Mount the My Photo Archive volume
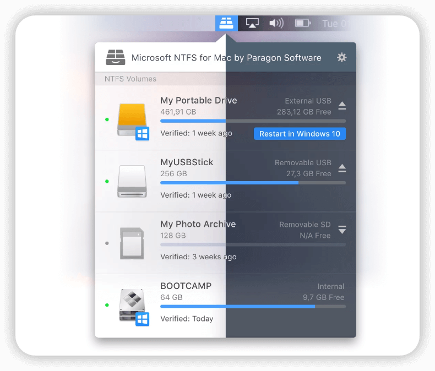The width and height of the screenshot is (435, 371). 342,230
